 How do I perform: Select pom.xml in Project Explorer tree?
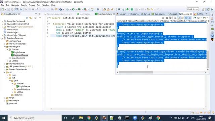pos(12,103)
